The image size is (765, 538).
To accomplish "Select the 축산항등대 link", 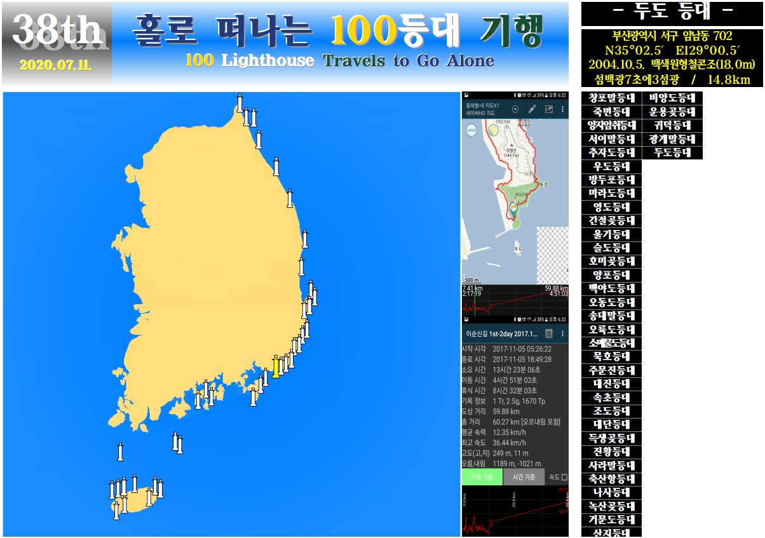I will (x=611, y=480).
